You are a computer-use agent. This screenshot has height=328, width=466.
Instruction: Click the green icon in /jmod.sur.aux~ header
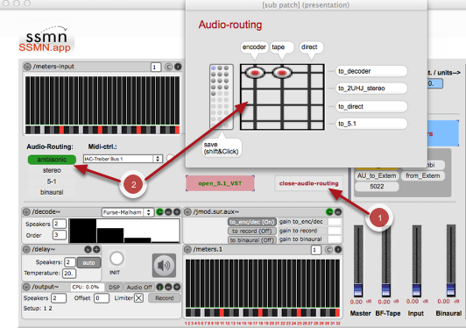pyautogui.click(x=329, y=212)
